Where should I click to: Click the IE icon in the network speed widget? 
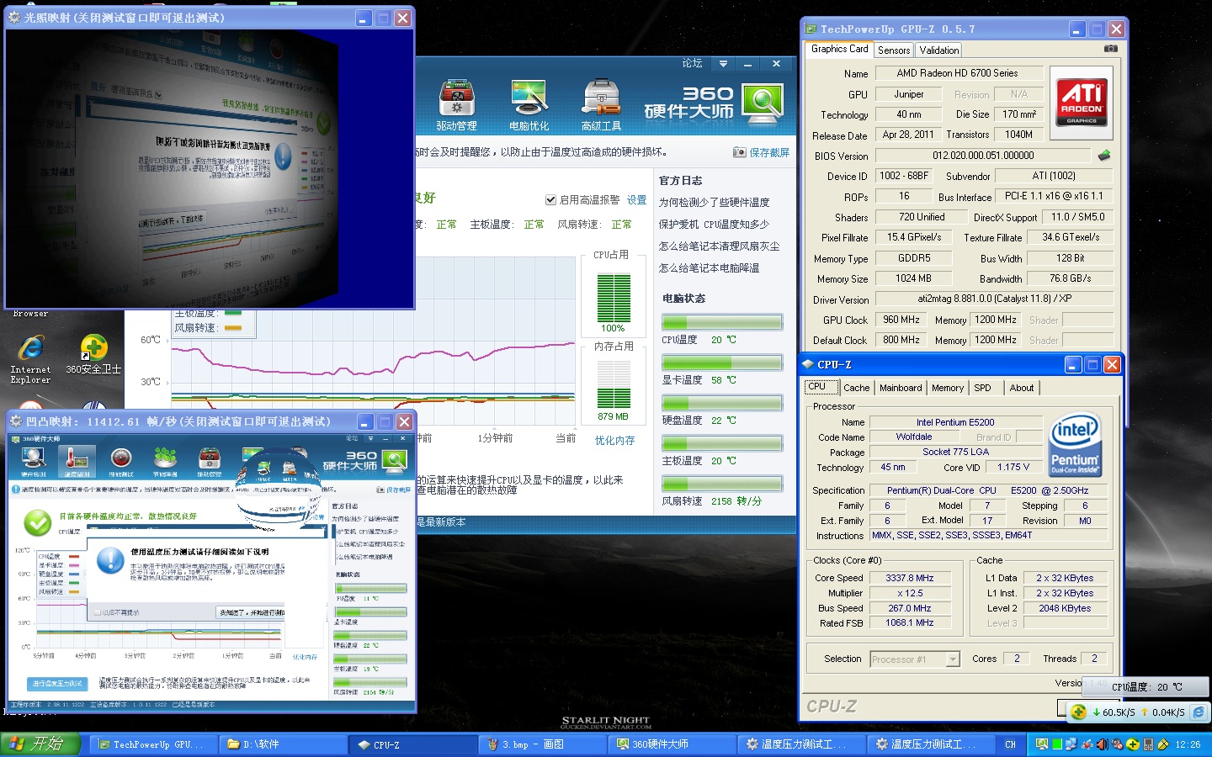coord(1199,712)
